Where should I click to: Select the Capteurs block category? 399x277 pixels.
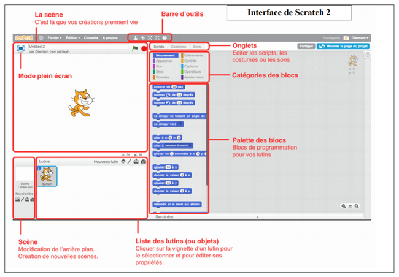(190, 66)
